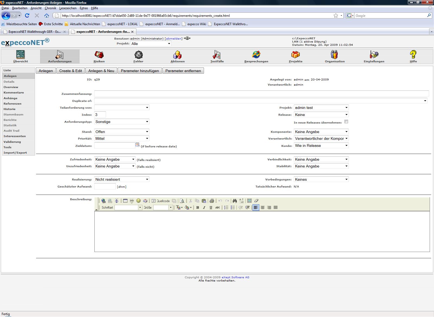The width and height of the screenshot is (434, 317).
Task: Open text color picker in editor
Action: [x=179, y=208]
